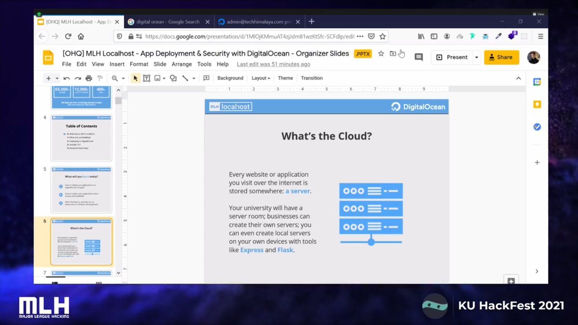Go back with the browser back arrow
Image resolution: width=578 pixels, height=325 pixels.
(42, 36)
